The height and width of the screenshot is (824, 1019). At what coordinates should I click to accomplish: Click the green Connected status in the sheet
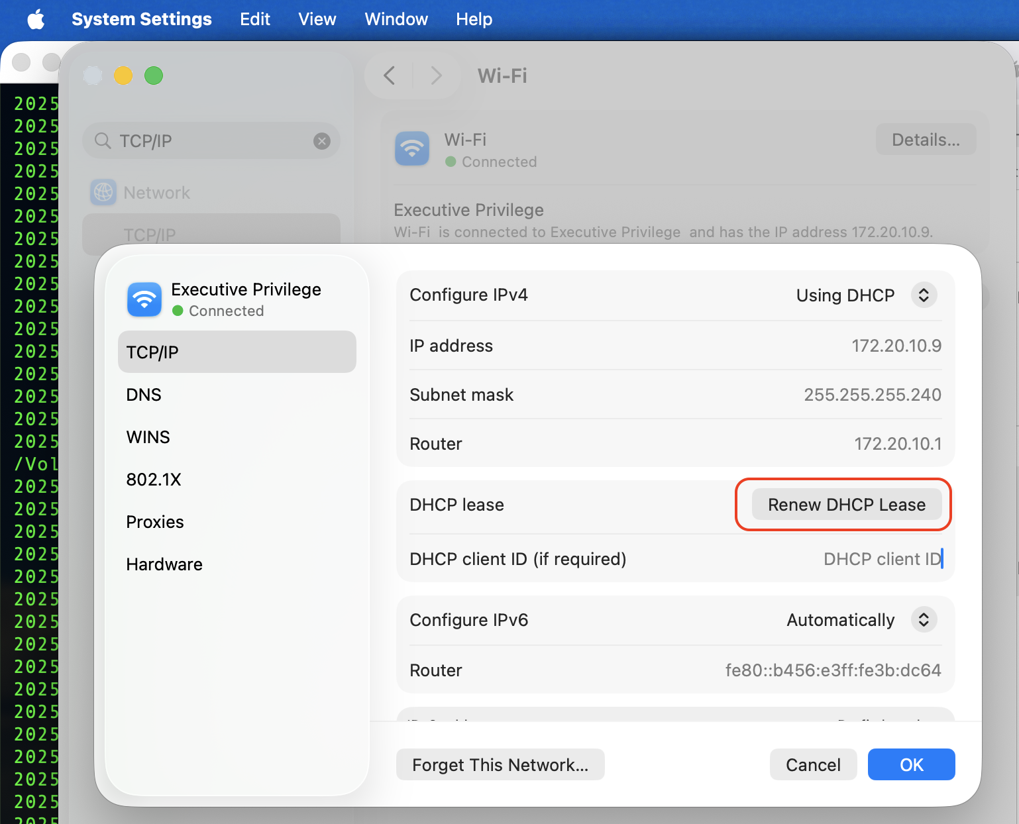point(218,311)
